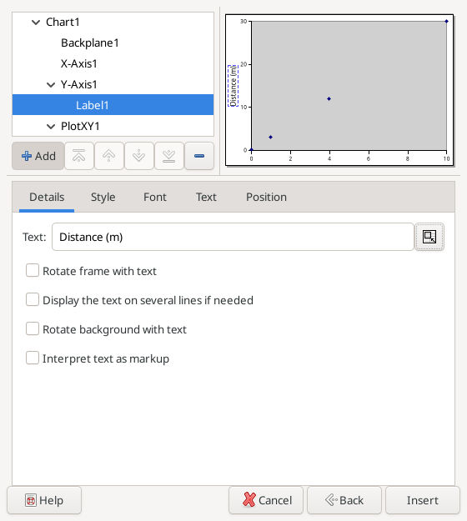
Task: Move selected item up one level
Action: pos(109,156)
